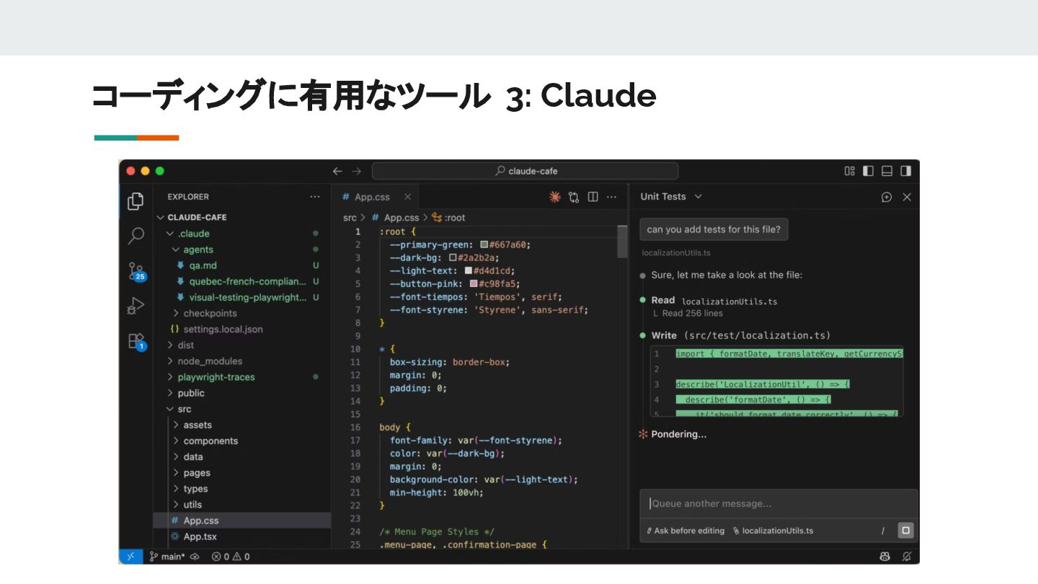Open qa.md in the explorer

click(242, 265)
